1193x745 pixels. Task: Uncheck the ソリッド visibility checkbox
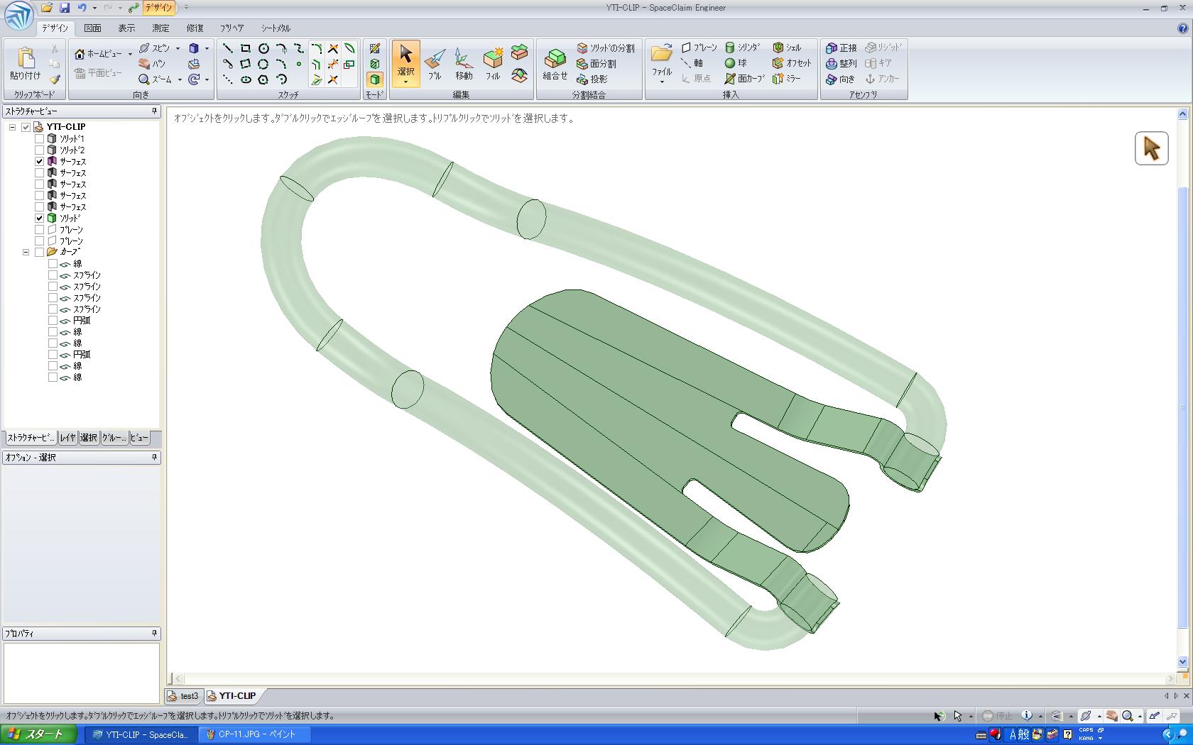[40, 219]
